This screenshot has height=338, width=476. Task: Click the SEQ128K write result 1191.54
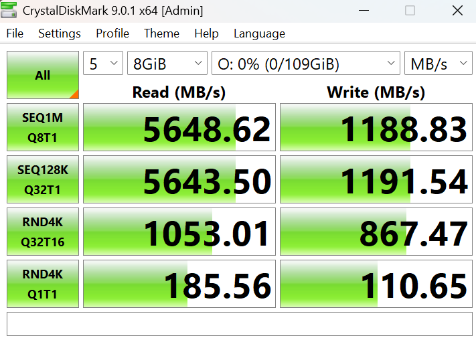click(376, 179)
